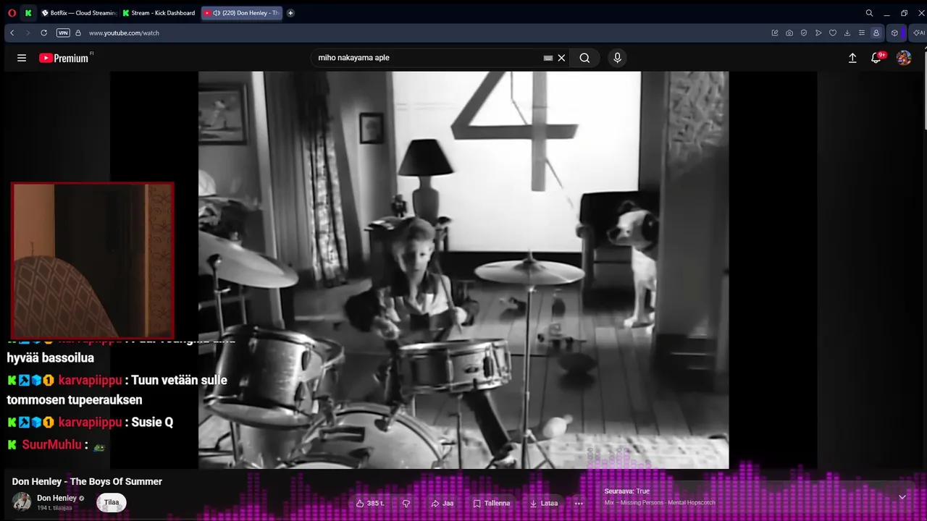Image resolution: width=927 pixels, height=521 pixels.
Task: Open Don Henley channel avatar
Action: [22, 501]
